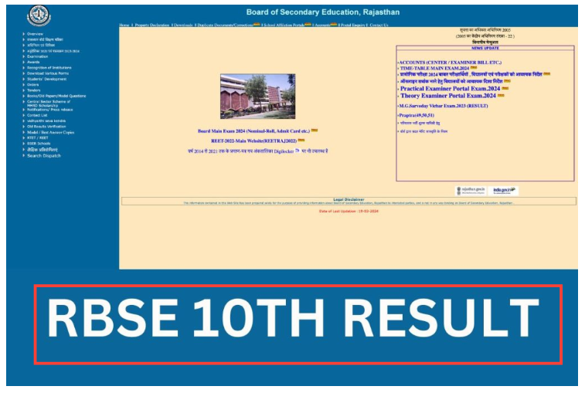Viewport: 585px width, 393px height.
Task: Open Awards in the left sidebar
Action: pos(33,63)
